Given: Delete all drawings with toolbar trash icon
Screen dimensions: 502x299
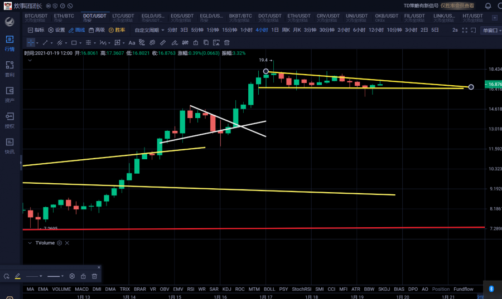Looking at the screenshot, I should coord(227,42).
